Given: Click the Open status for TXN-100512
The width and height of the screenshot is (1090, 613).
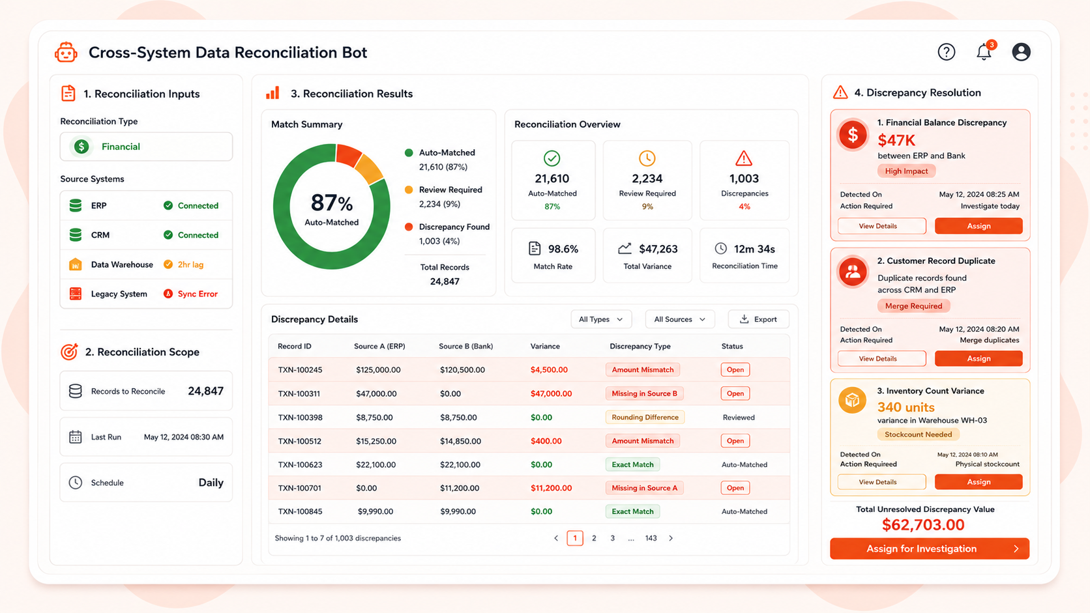Looking at the screenshot, I should point(735,441).
